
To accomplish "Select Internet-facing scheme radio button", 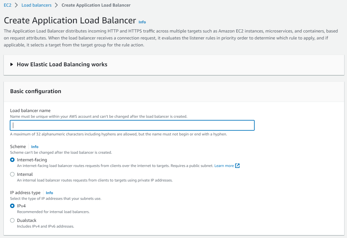I will click(12, 160).
